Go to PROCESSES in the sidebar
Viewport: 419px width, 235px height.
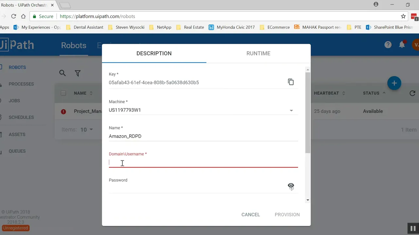(21, 84)
